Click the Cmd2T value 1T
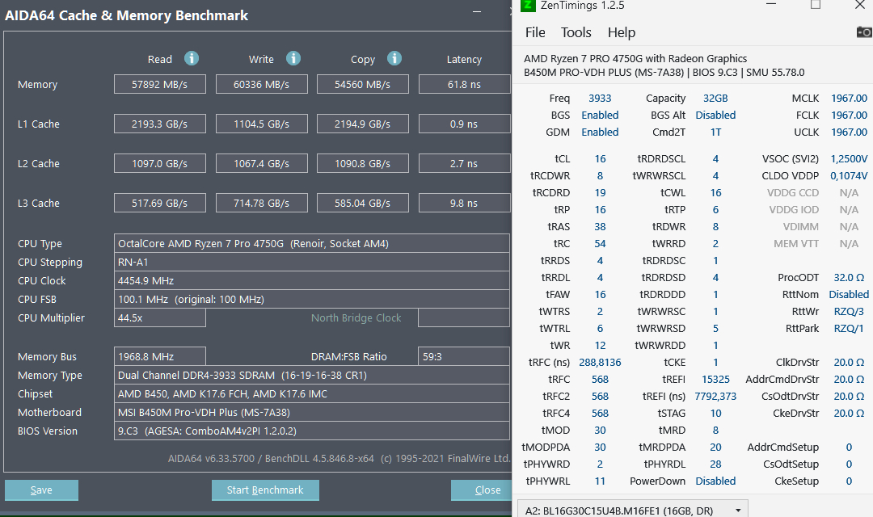Screen dimensions: 873x517 coord(715,132)
